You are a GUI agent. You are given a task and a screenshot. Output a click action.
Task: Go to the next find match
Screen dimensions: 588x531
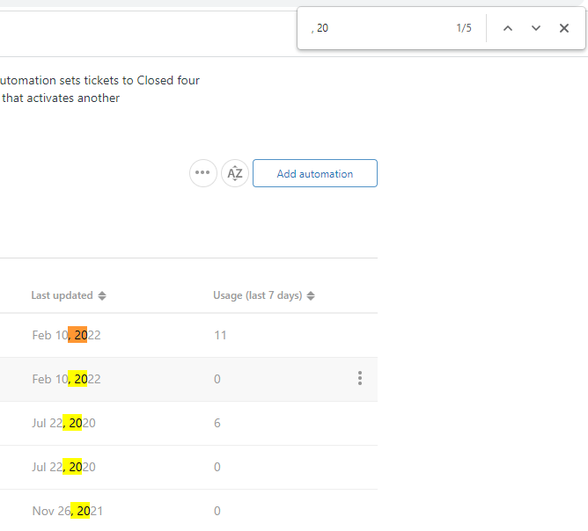pos(535,28)
